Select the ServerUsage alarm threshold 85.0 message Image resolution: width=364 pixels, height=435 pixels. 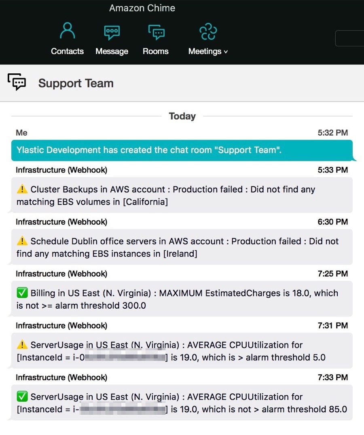[x=182, y=403]
